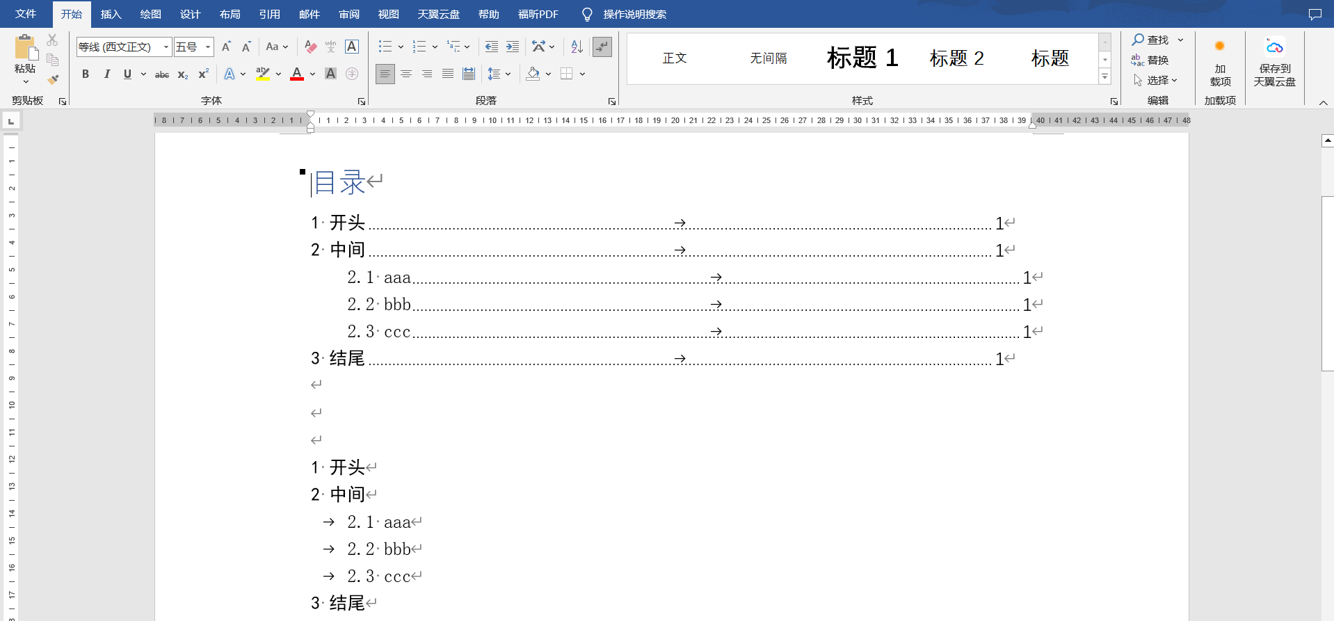Switch to the 福昕PDF tab

click(538, 14)
